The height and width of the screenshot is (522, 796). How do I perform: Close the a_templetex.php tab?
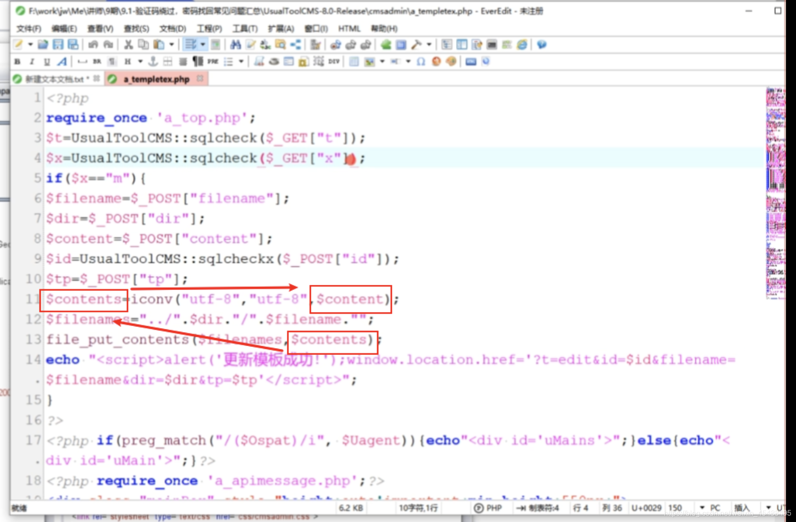coord(200,79)
